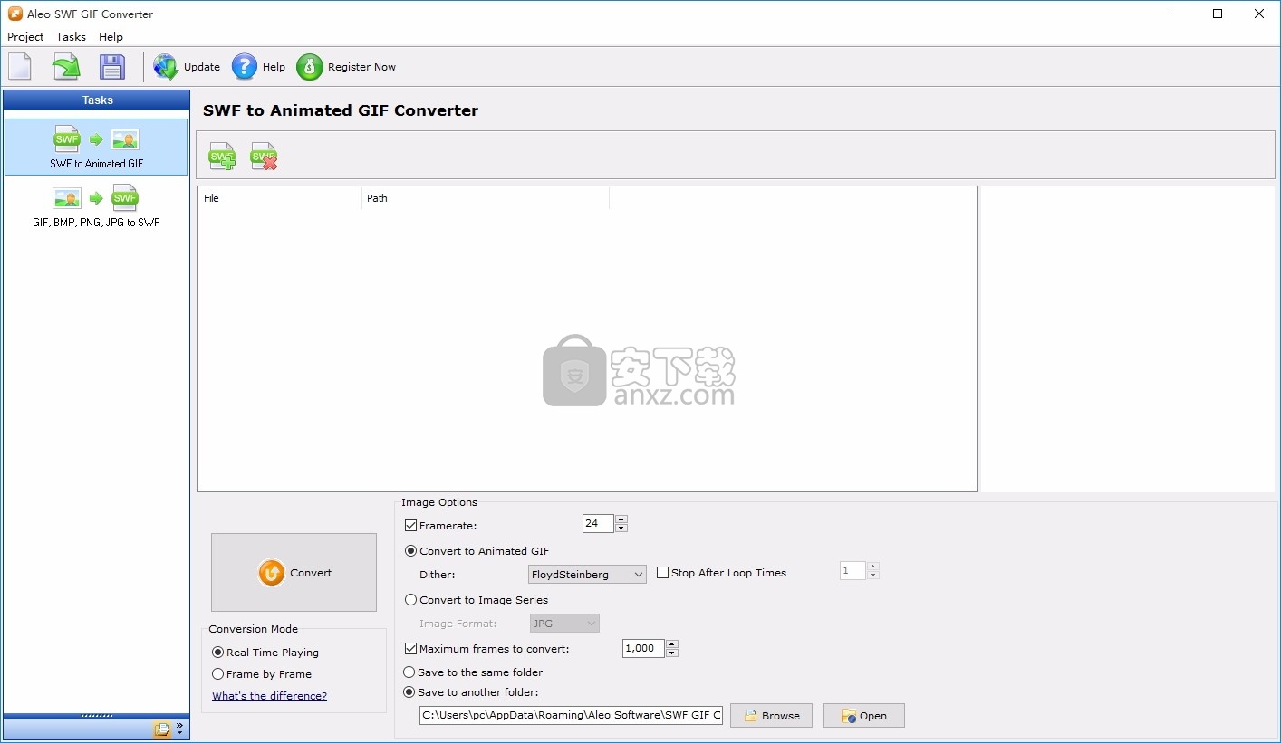Decrease the framerate value with the down arrow
Screen dimensions: 1281x743
621,529
